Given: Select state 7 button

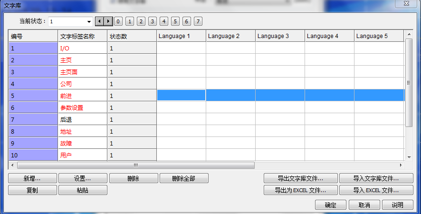Looking at the screenshot, I should [x=198, y=21].
